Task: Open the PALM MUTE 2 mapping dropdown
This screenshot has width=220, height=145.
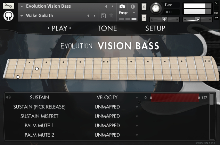Action: (137, 135)
